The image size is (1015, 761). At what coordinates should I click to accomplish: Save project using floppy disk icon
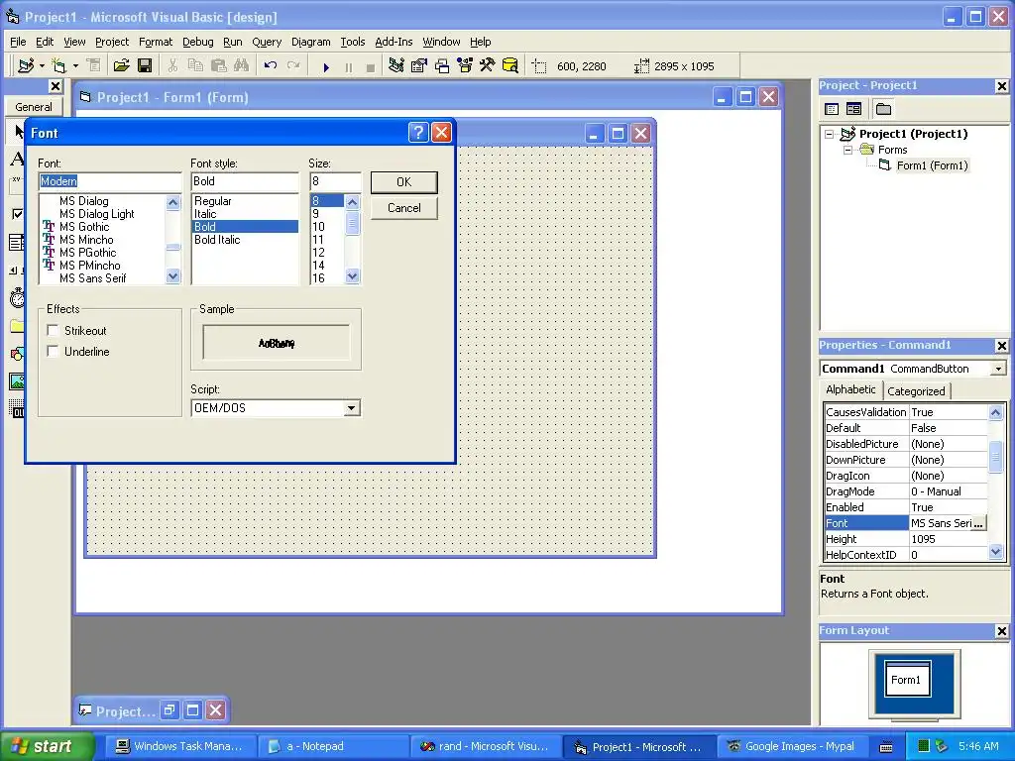[x=145, y=65]
